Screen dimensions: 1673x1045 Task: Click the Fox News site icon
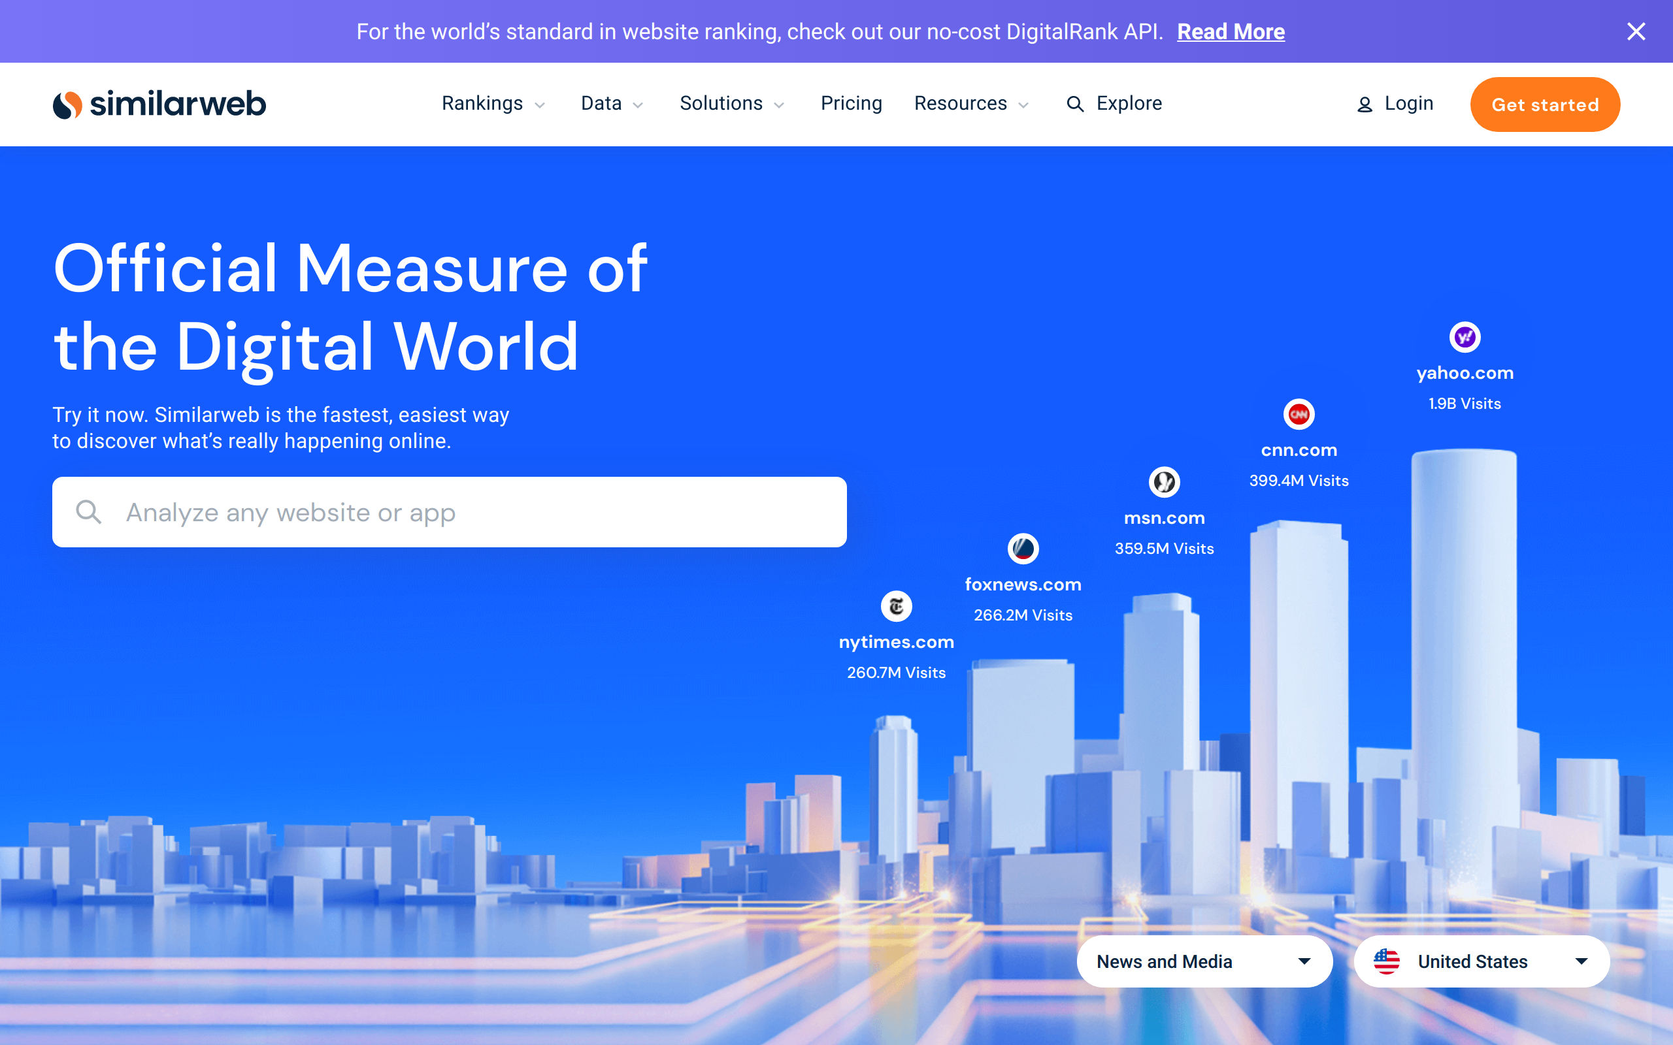tap(1023, 549)
